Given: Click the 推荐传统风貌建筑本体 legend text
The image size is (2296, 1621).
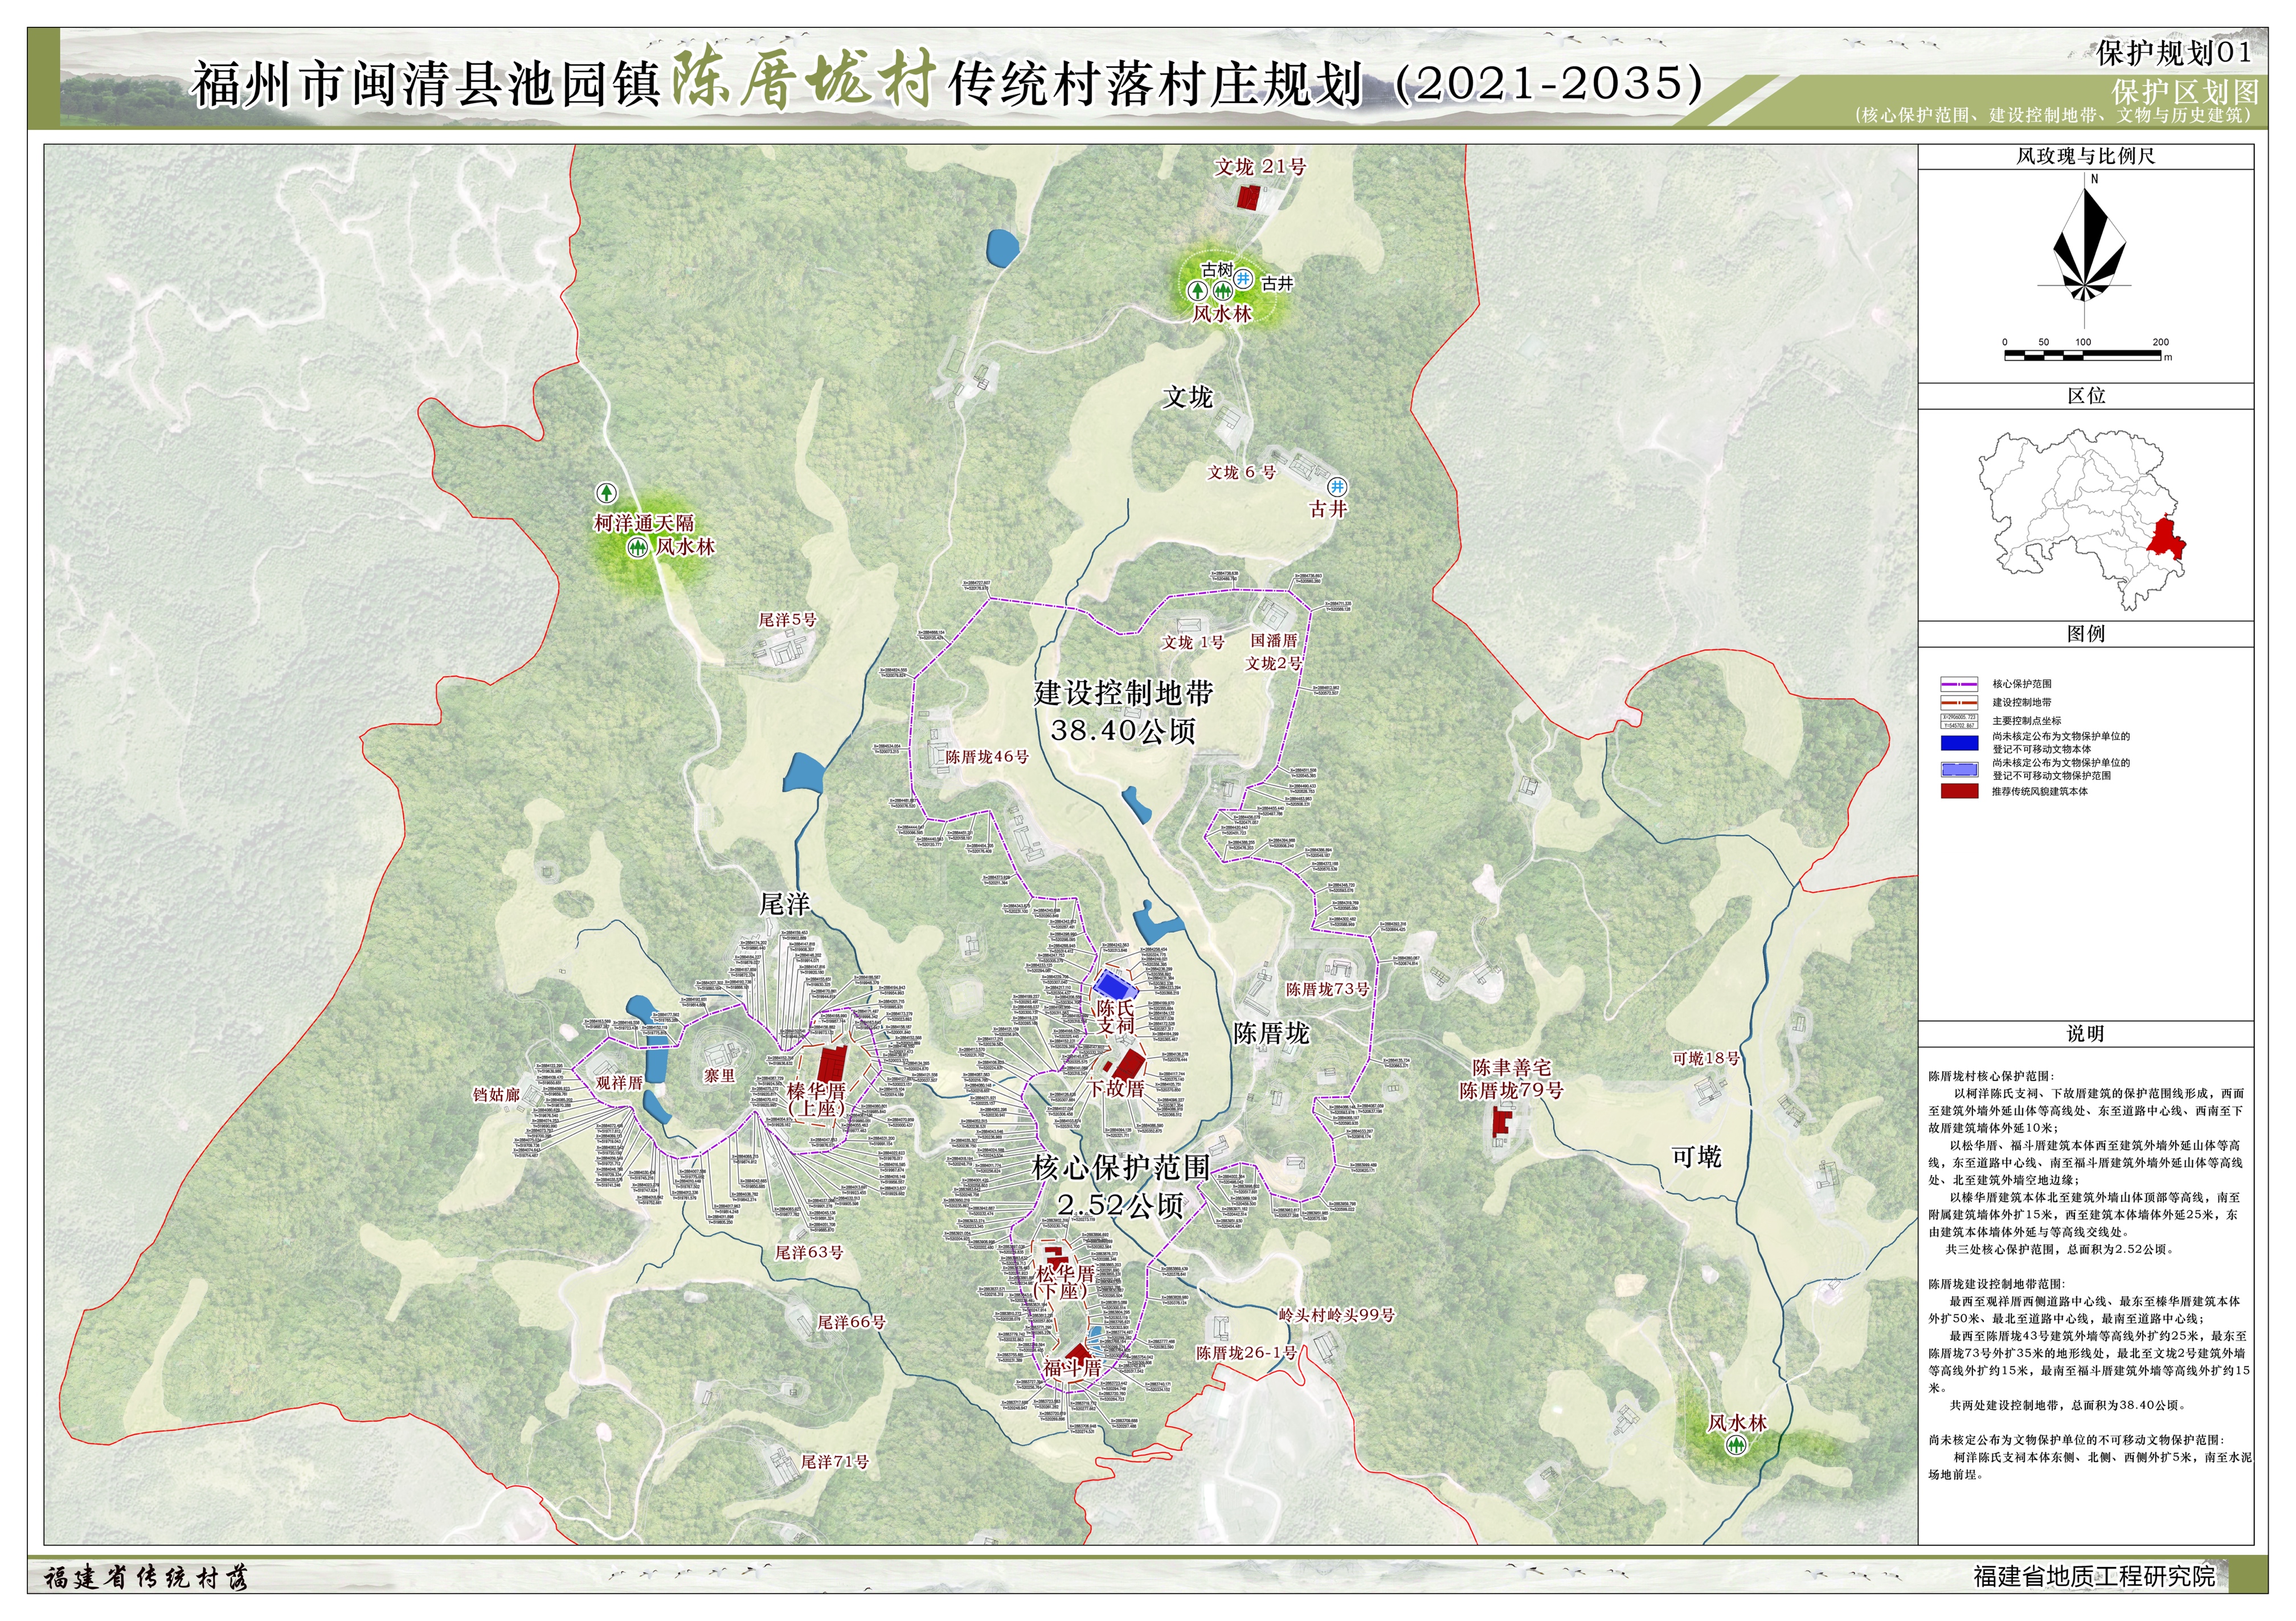Looking at the screenshot, I should pyautogui.click(x=2039, y=791).
